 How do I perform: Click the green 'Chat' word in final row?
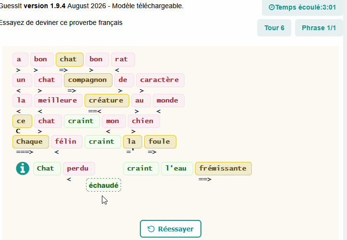[x=47, y=169]
